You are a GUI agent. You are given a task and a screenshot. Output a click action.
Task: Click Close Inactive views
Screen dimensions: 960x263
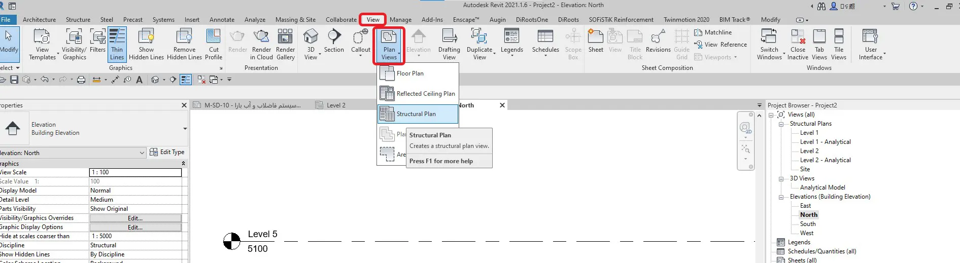pos(798,44)
